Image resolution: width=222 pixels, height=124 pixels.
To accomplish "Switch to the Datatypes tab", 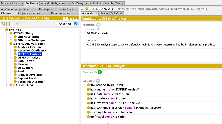I will 48,9.
